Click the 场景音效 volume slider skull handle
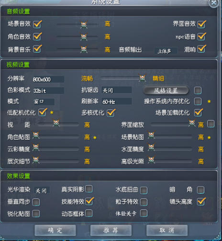This screenshot has width=222, height=241. (84, 24)
